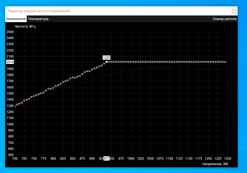Close the curve editor window
Image resolution: width=247 pixels, height=173 pixels.
point(234,11)
